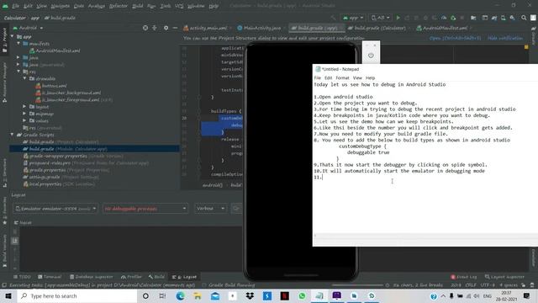Image resolution: width=538 pixels, height=303 pixels.
Task: Click the AVD Manager icon in toolbar
Action: 503,18
